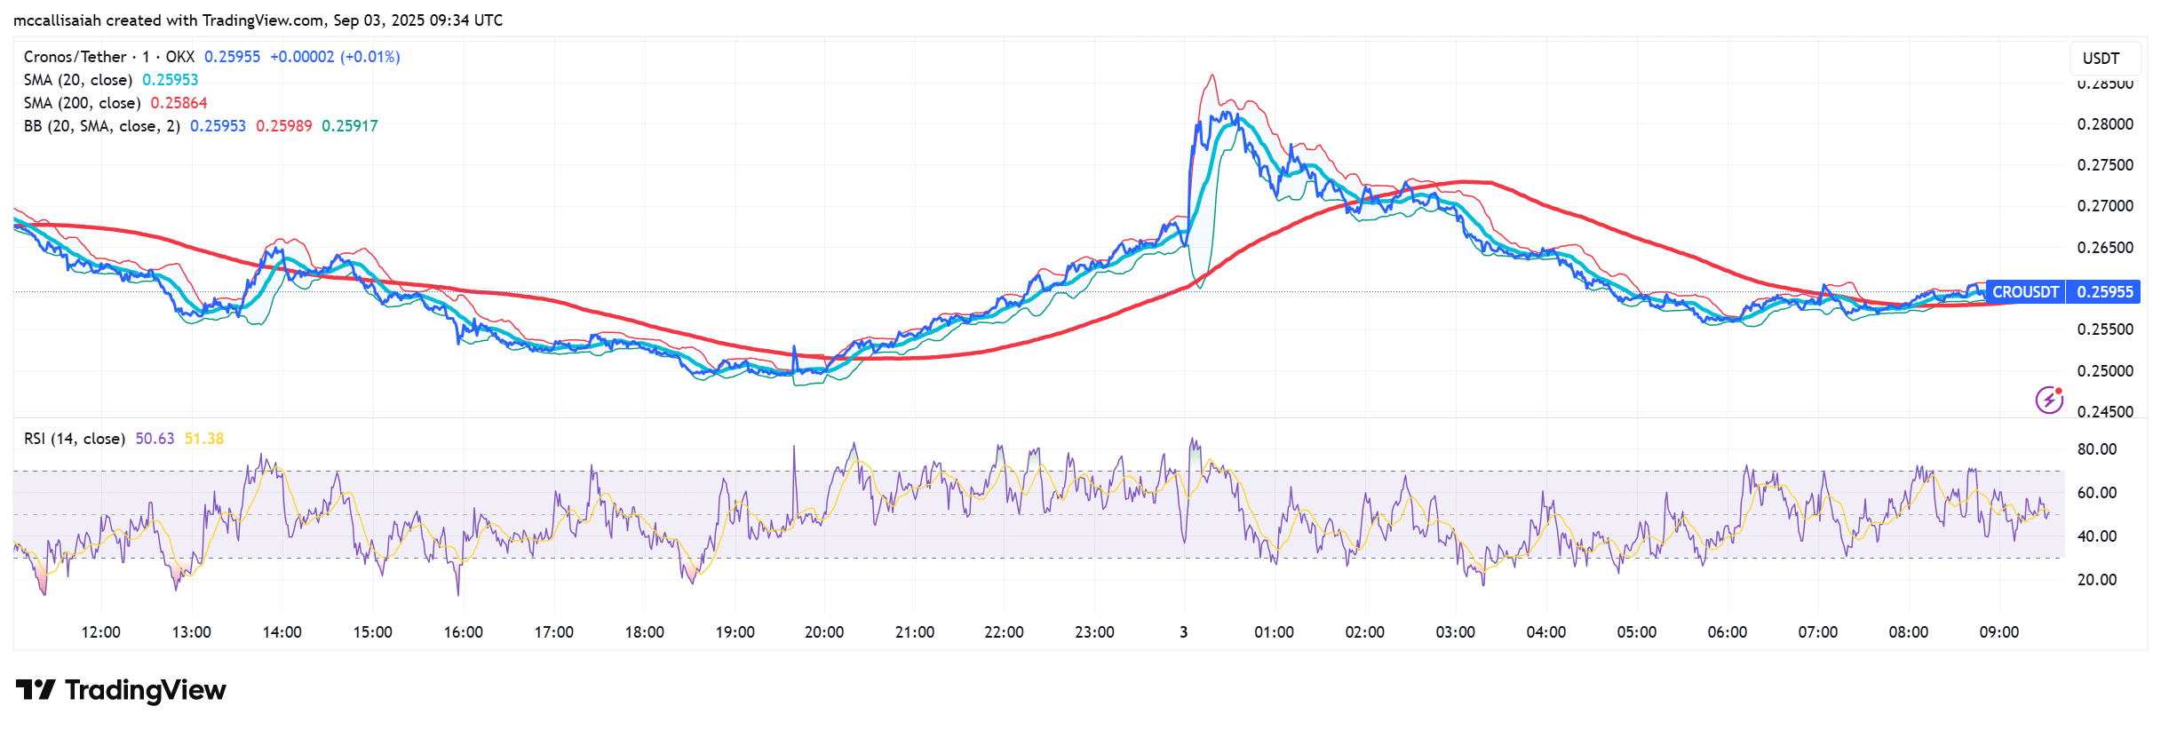The width and height of the screenshot is (2161, 730).
Task: Click the 20:00 label on the time axis
Action: pyautogui.click(x=823, y=632)
